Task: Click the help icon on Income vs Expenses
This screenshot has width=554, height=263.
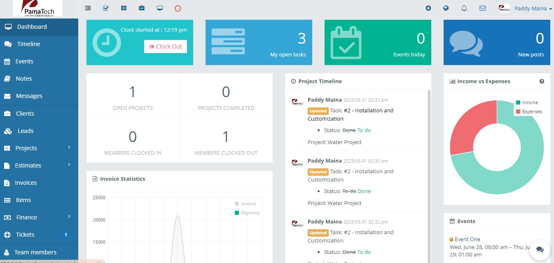Action: pyautogui.click(x=542, y=81)
